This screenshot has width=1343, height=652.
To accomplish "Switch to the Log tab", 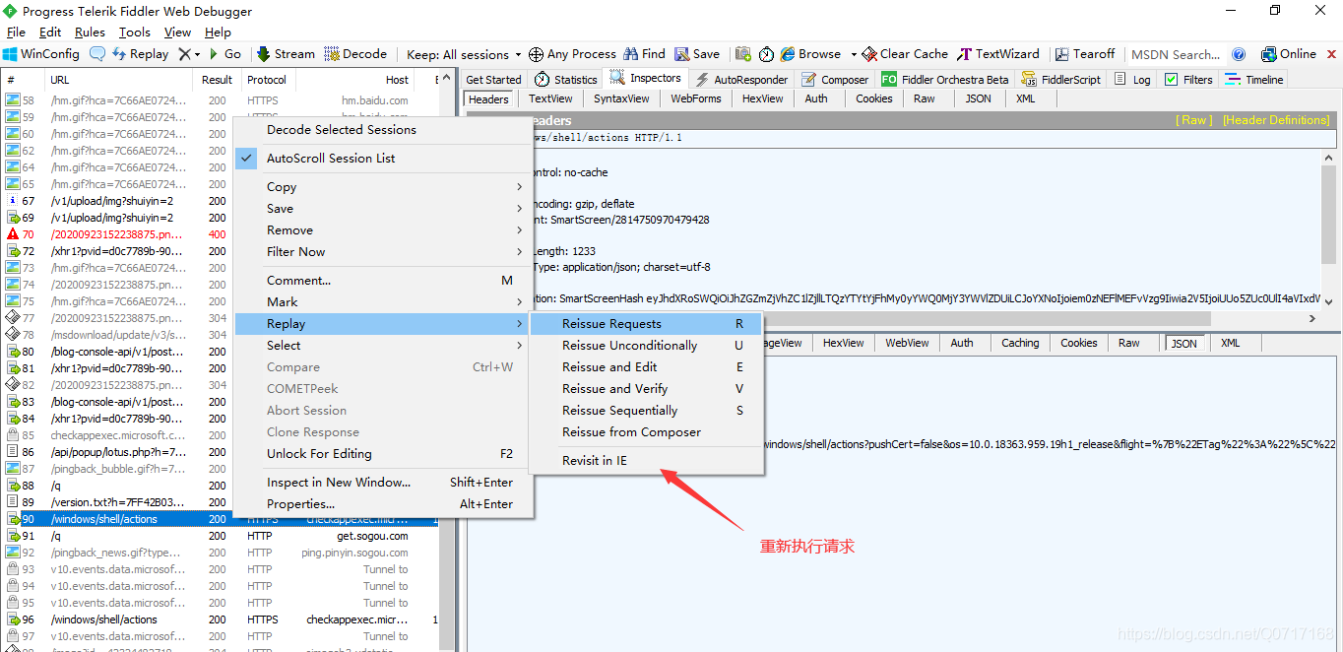I will click(x=1133, y=80).
